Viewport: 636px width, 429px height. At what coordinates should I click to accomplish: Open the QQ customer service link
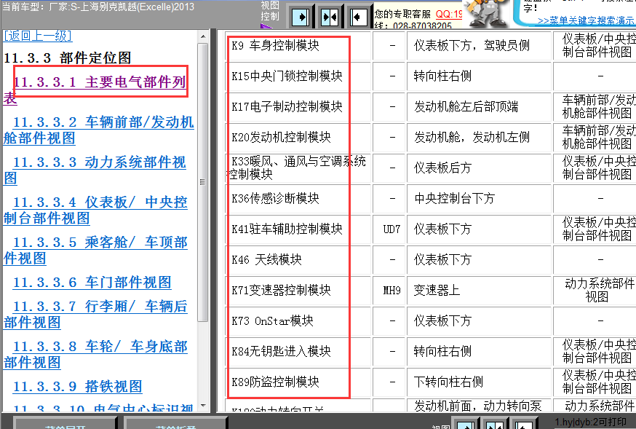coord(449,15)
